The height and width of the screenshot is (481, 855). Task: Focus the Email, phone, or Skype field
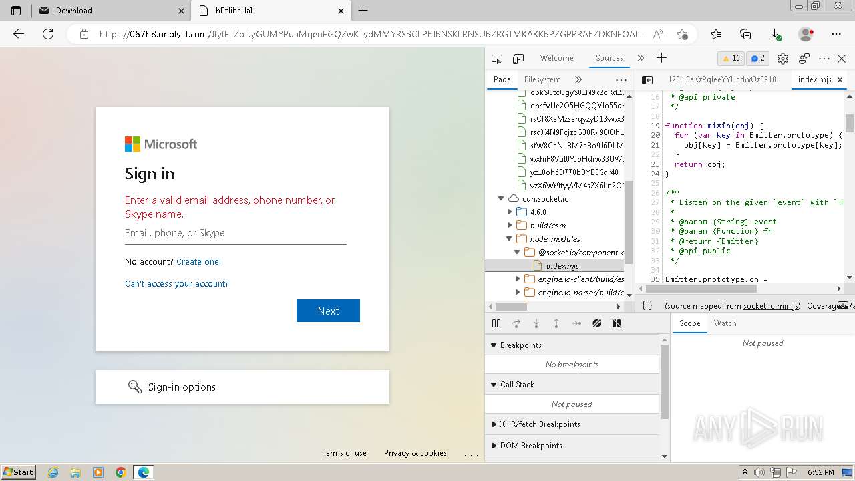(236, 233)
